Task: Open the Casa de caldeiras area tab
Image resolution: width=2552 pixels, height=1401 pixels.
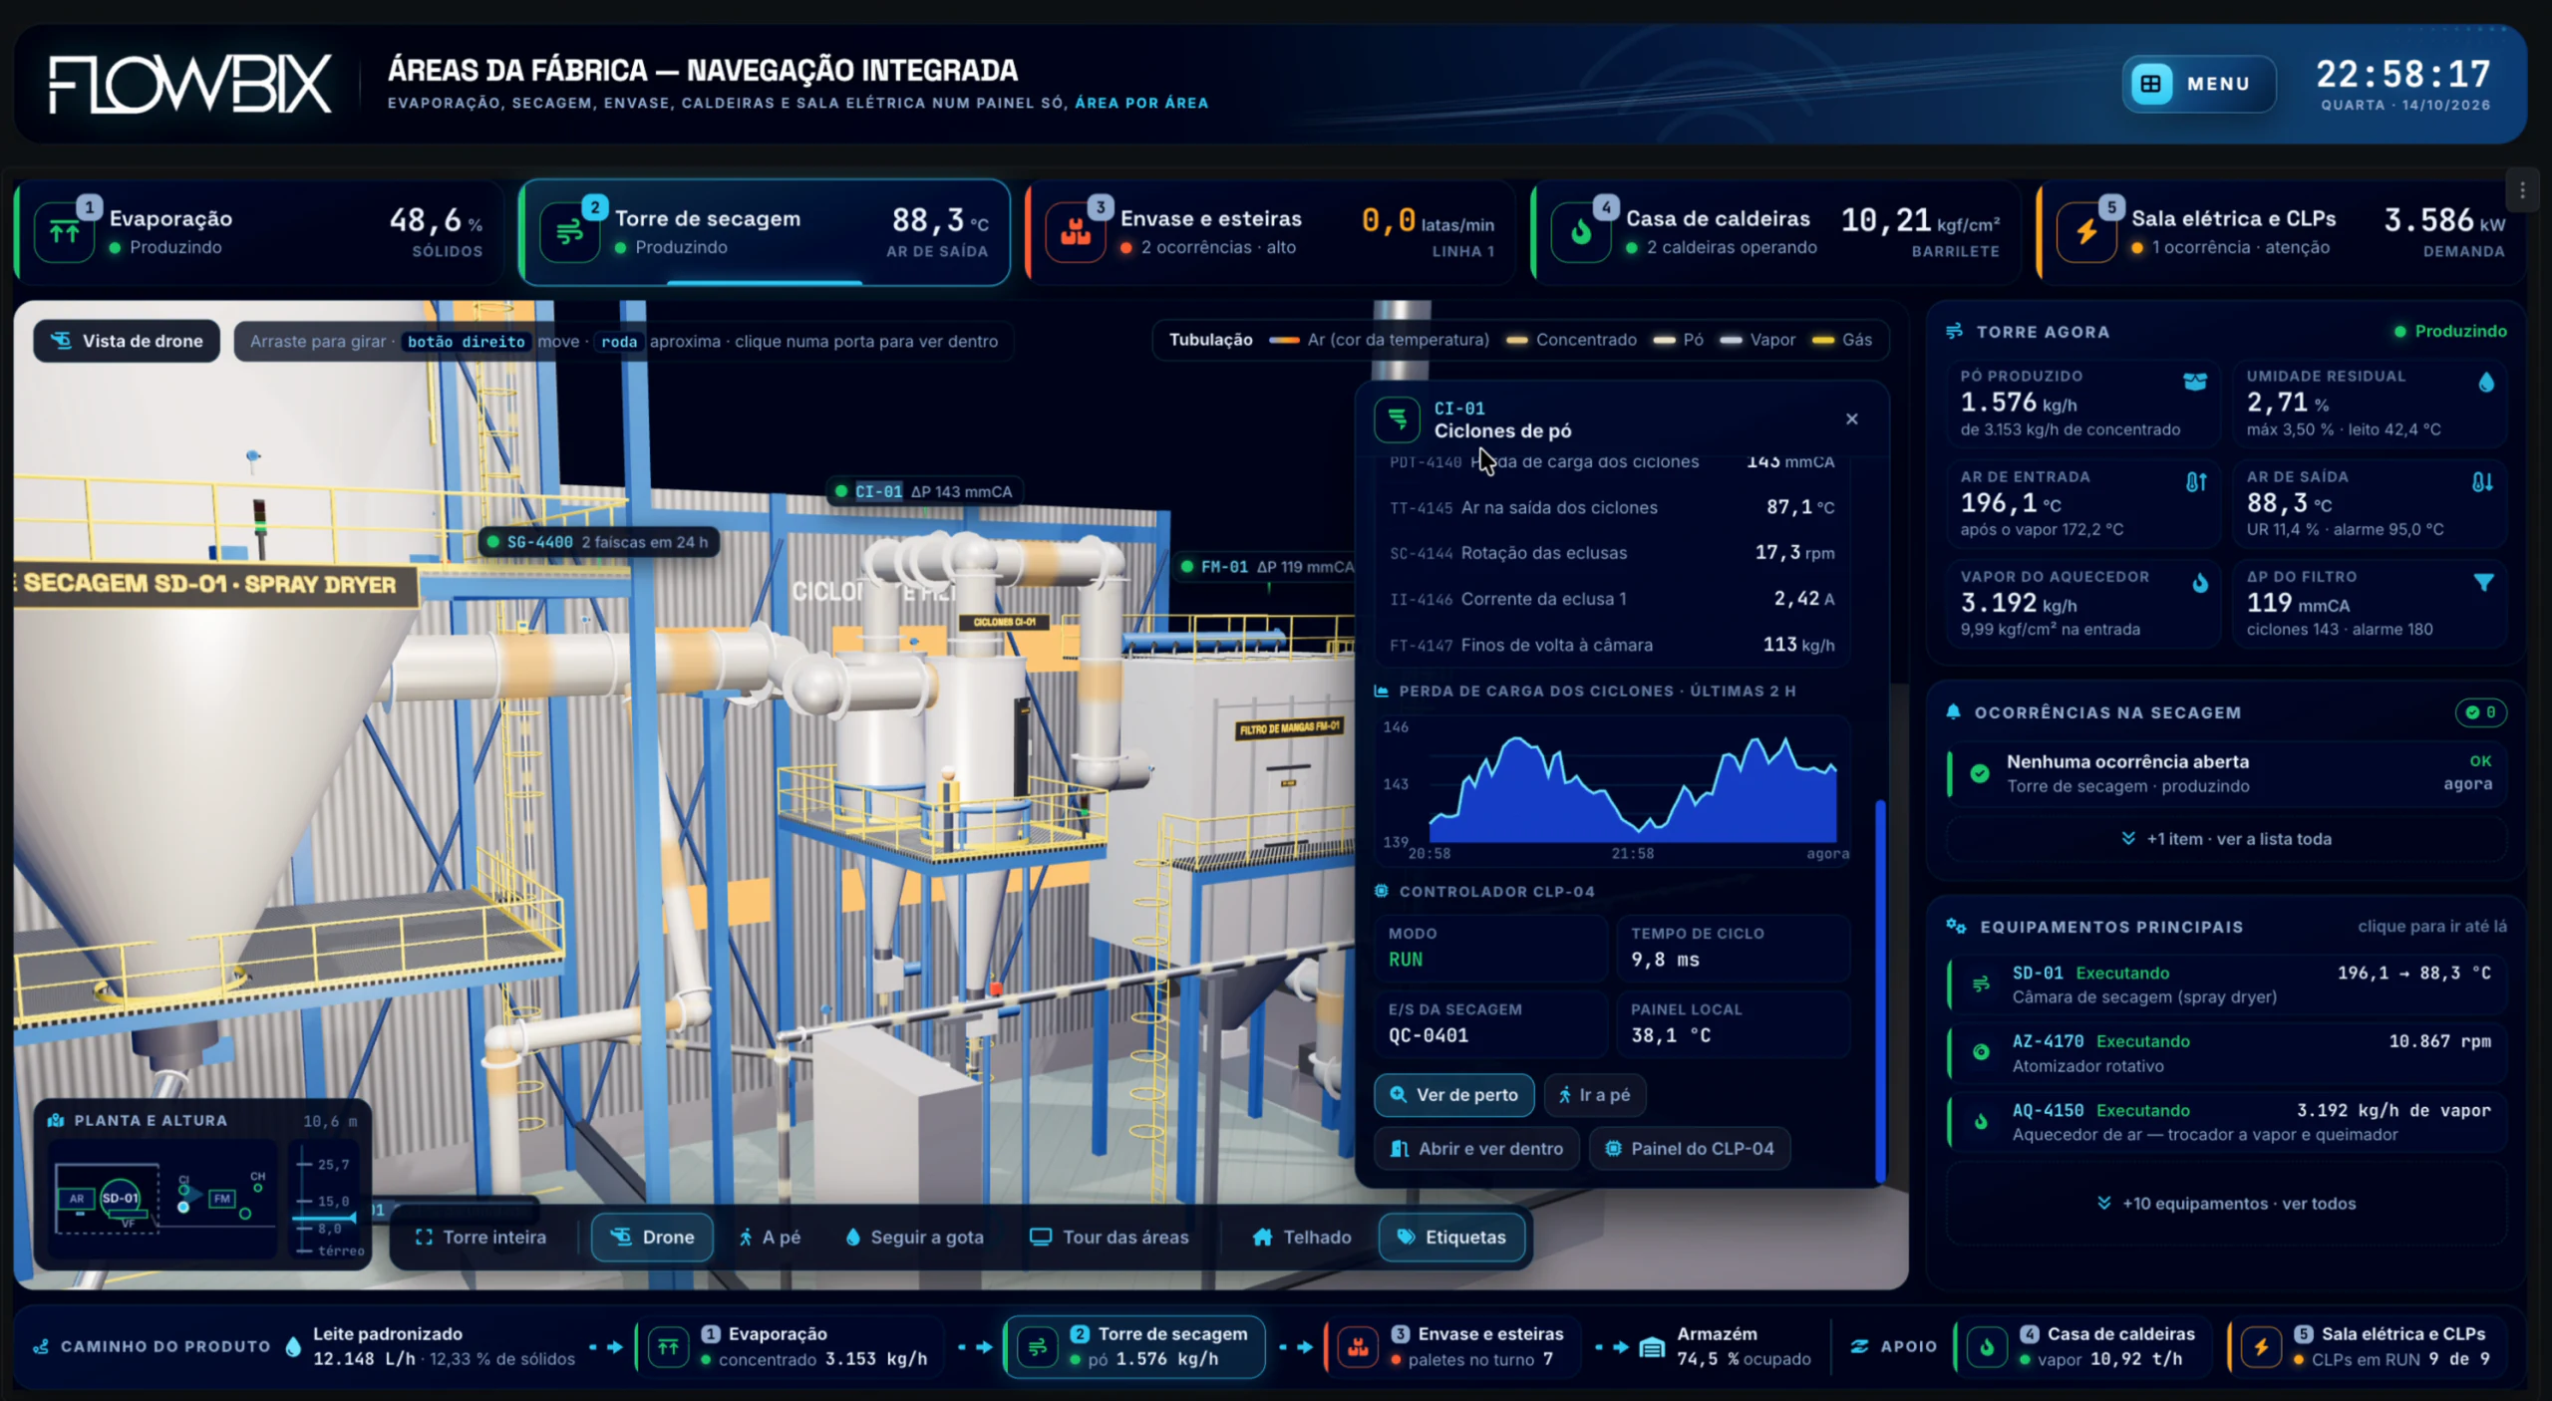Action: pyautogui.click(x=1775, y=232)
